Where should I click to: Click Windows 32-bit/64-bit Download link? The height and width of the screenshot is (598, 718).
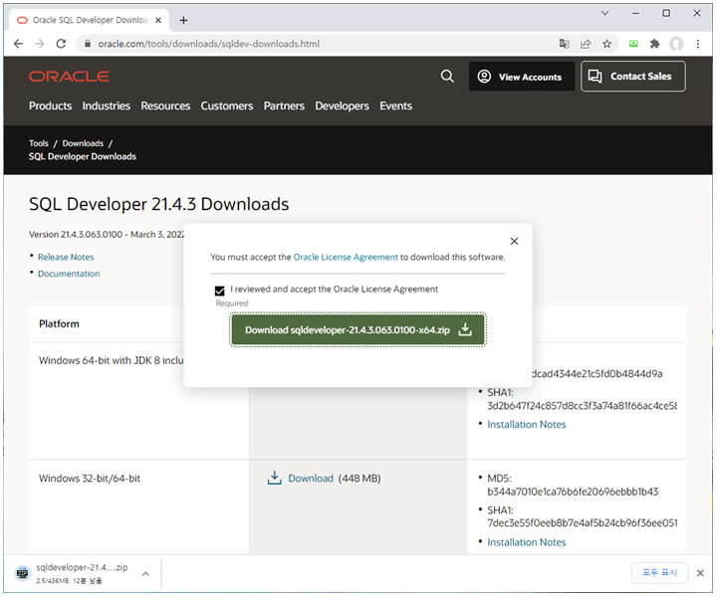pyautogui.click(x=311, y=479)
